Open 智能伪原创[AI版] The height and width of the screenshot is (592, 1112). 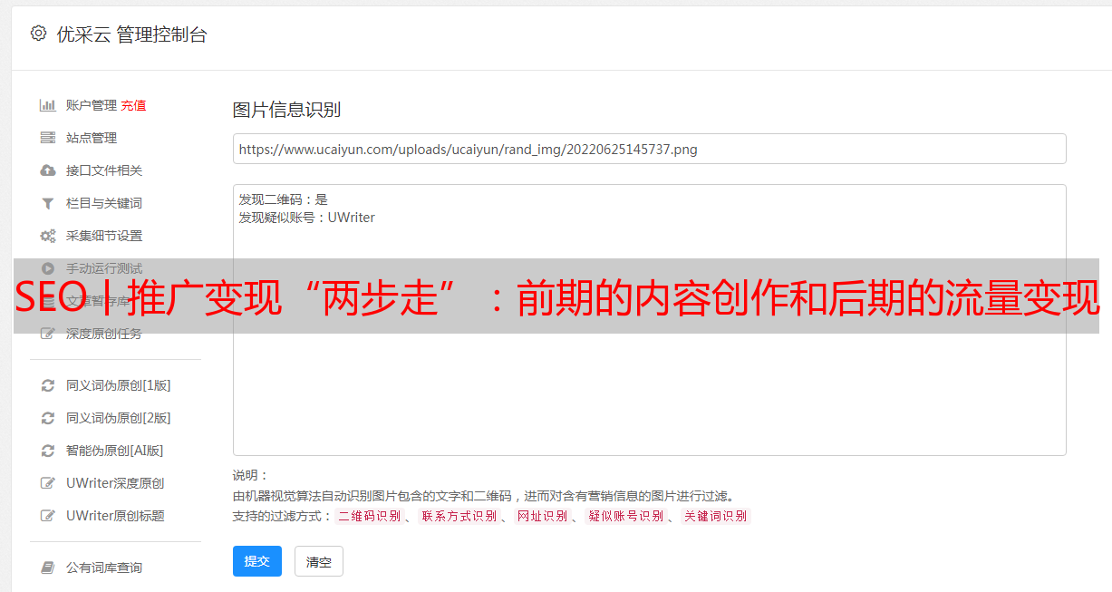pos(115,451)
